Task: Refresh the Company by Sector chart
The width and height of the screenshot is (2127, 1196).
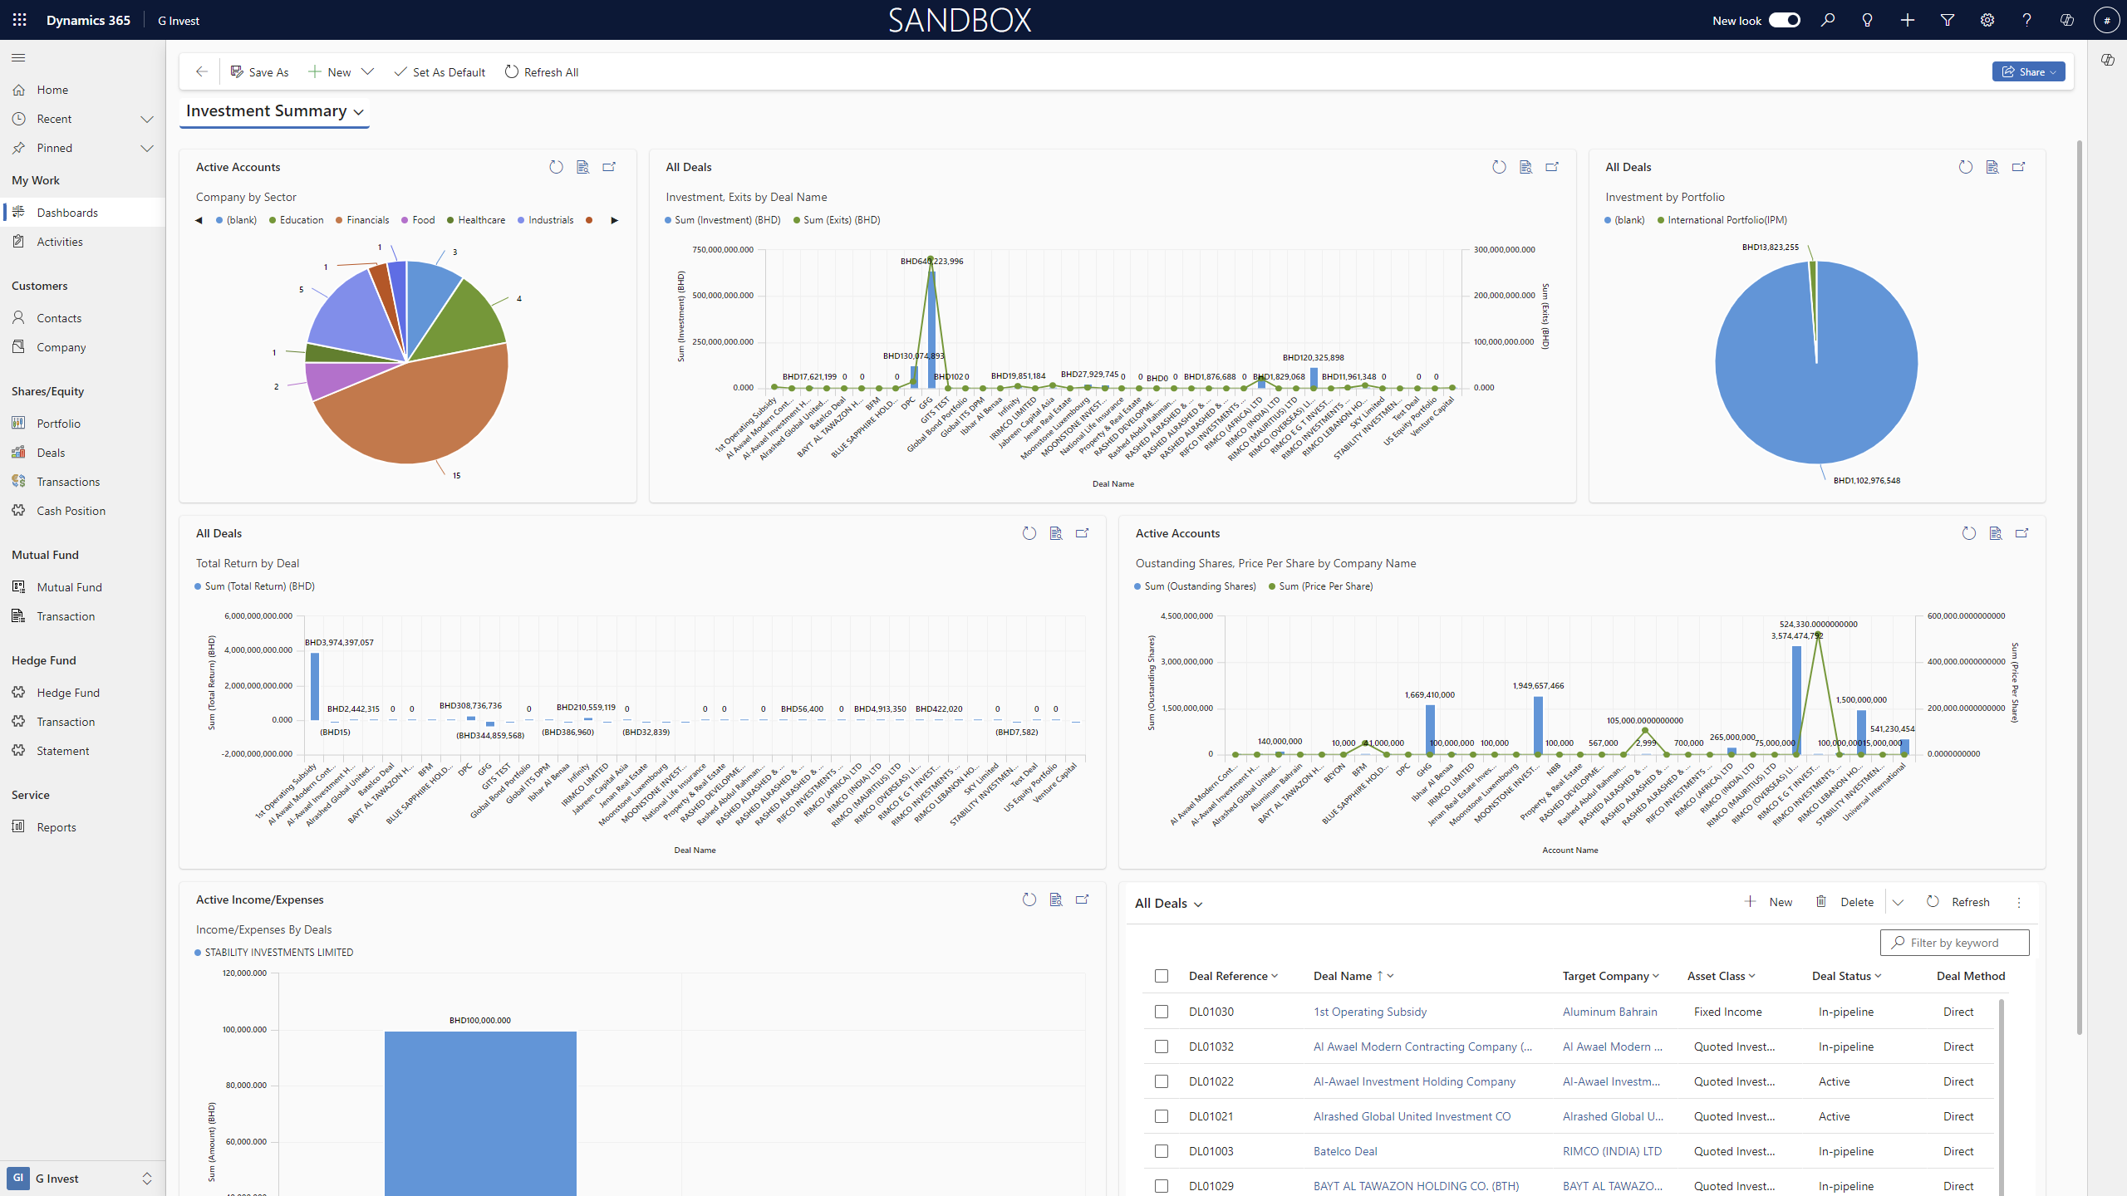Action: (x=556, y=167)
